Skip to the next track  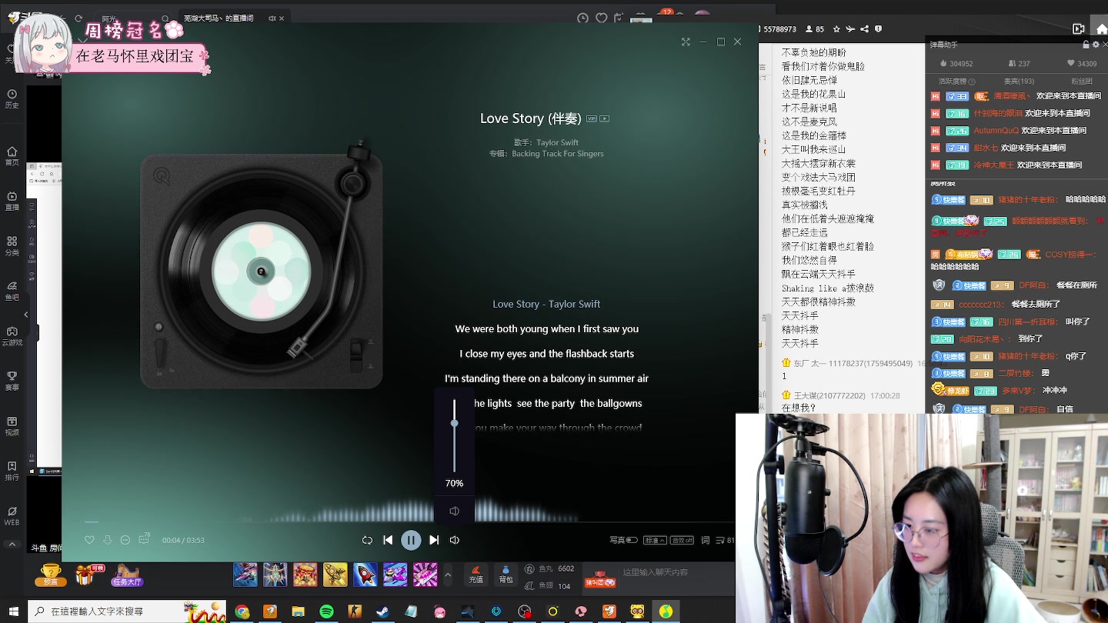pyautogui.click(x=434, y=540)
